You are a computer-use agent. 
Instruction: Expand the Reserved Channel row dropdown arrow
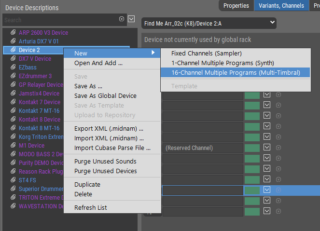267,148
